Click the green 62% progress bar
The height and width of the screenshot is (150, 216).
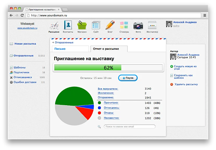click(x=88, y=67)
